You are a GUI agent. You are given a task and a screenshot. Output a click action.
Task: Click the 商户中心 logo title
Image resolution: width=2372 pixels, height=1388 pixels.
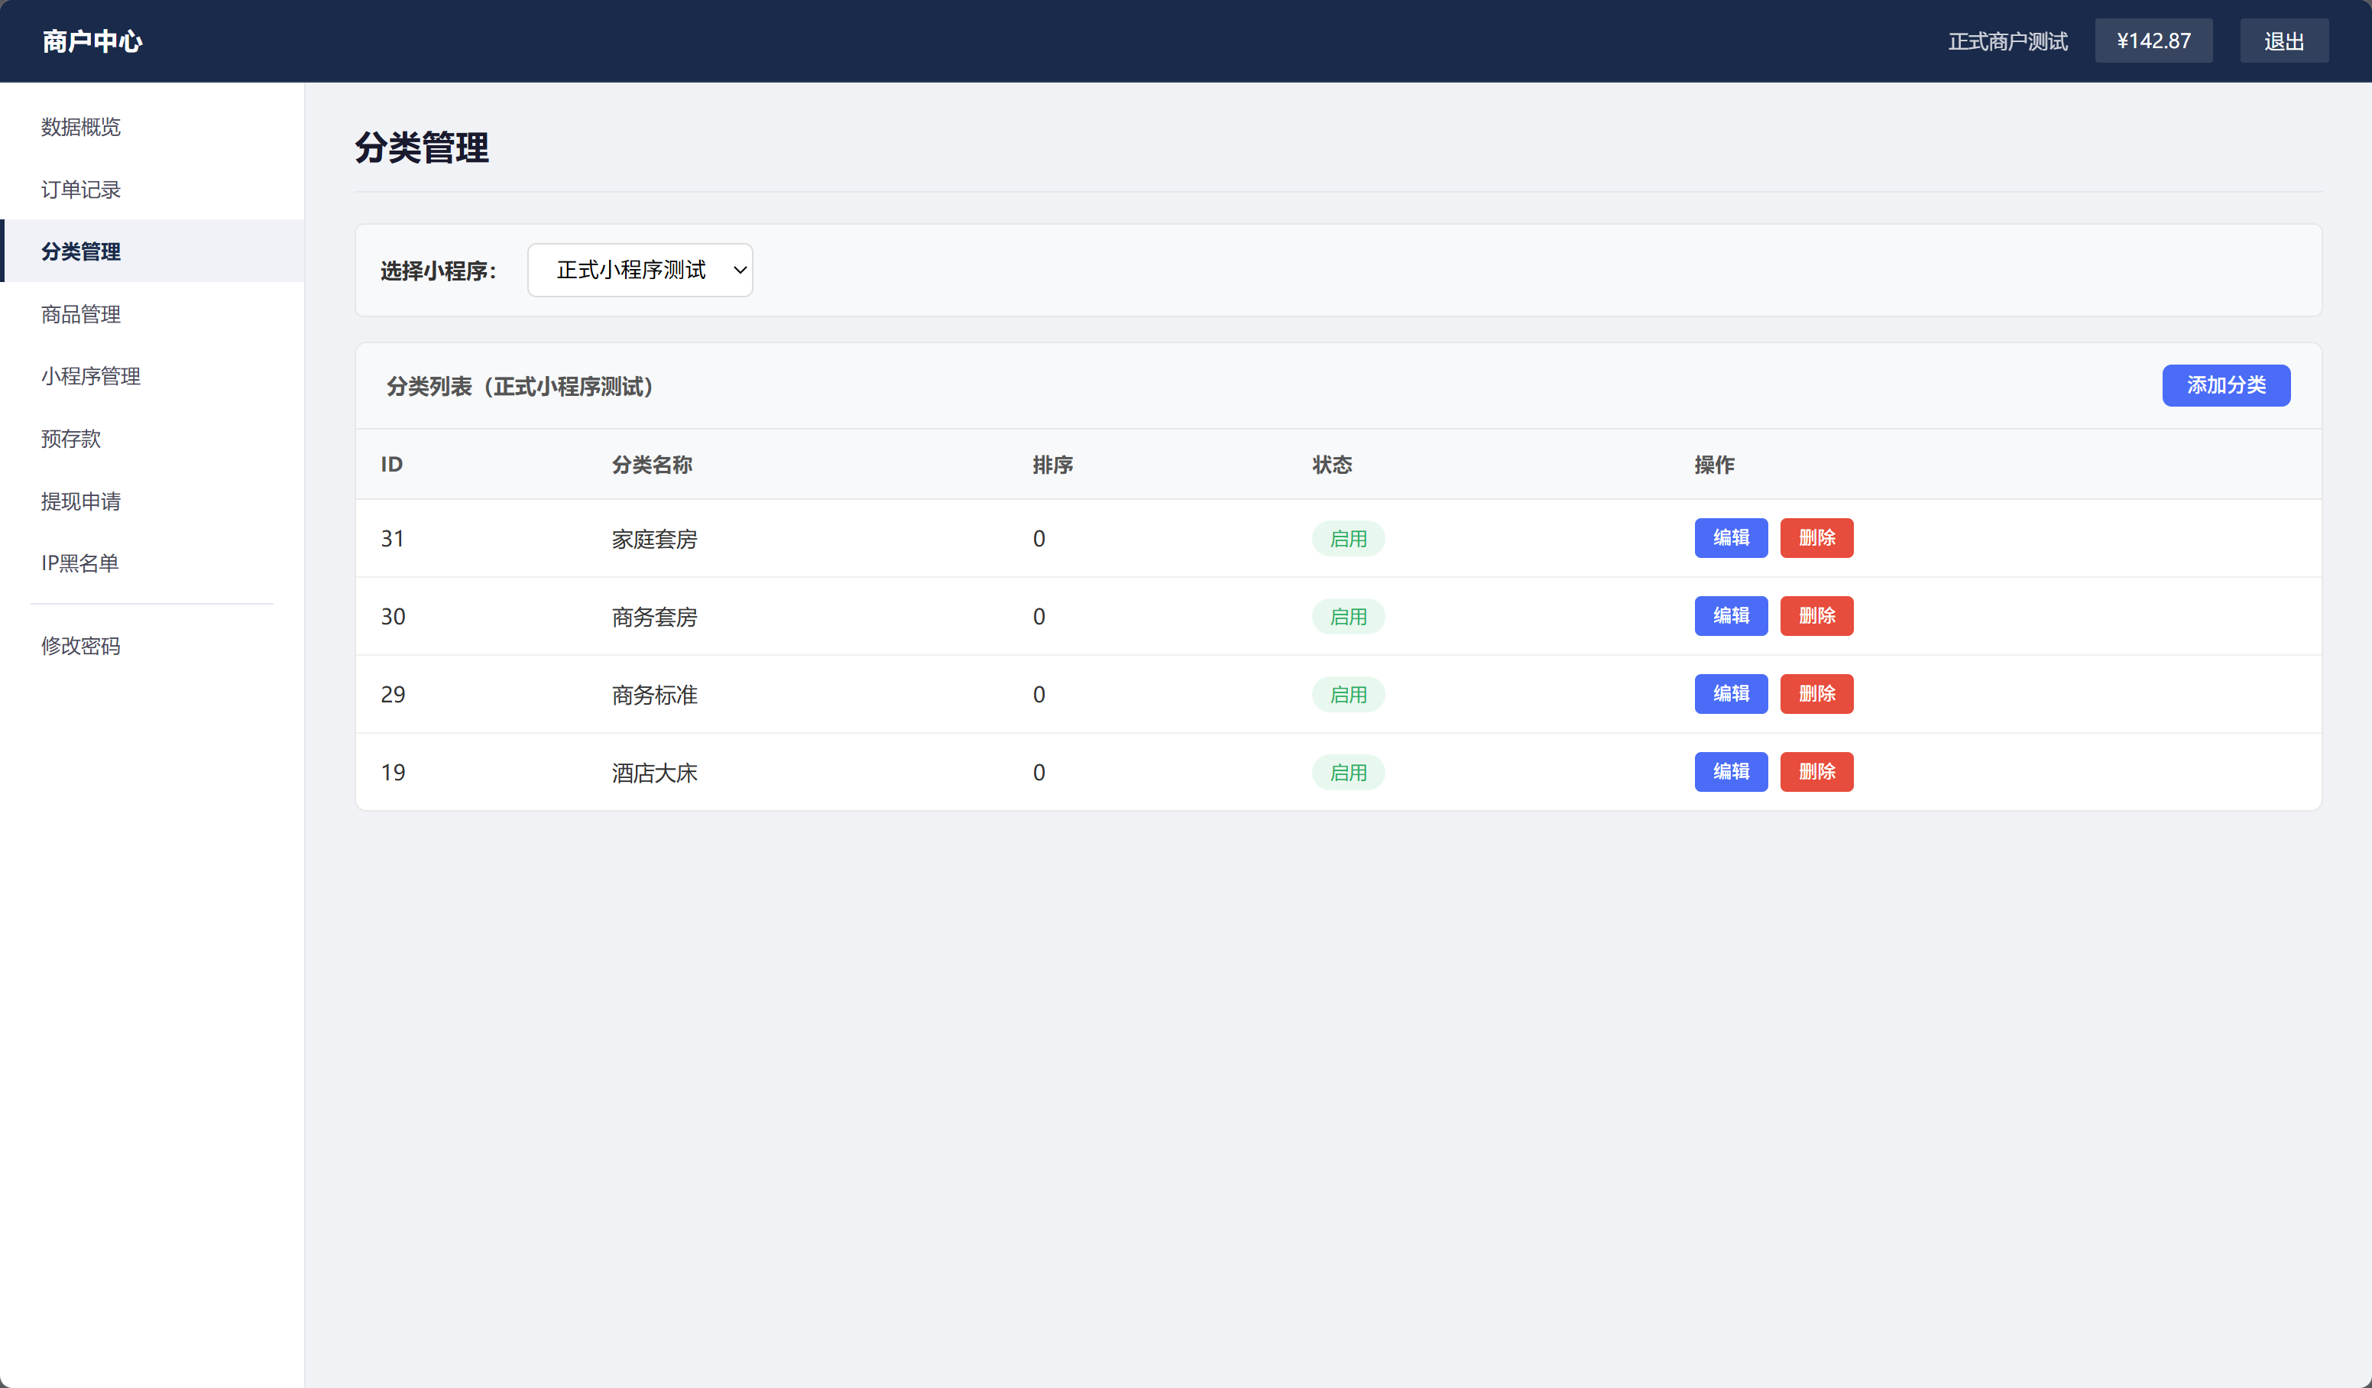(x=92, y=41)
